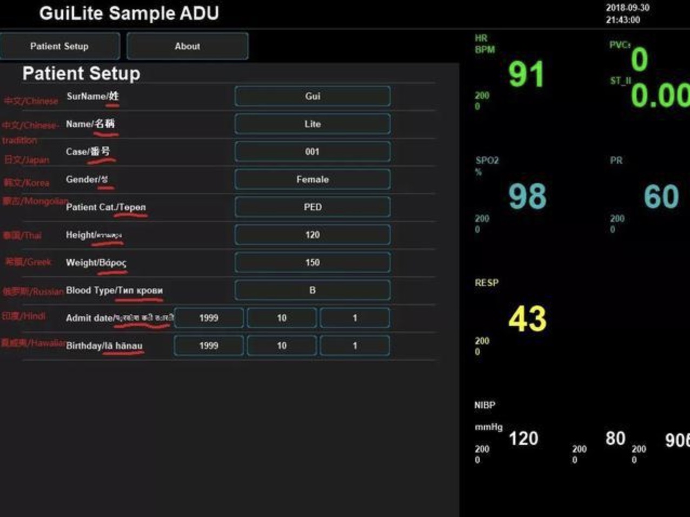Viewport: 690px width, 517px height.
Task: Select the SPO2 value 98
Action: click(527, 196)
